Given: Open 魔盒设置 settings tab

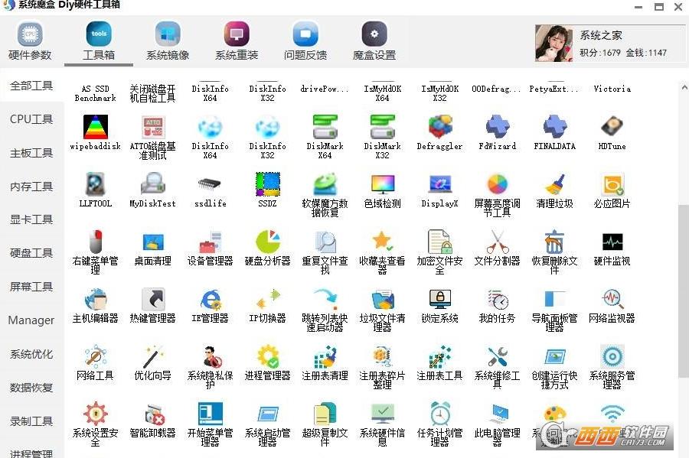Looking at the screenshot, I should pos(374,42).
